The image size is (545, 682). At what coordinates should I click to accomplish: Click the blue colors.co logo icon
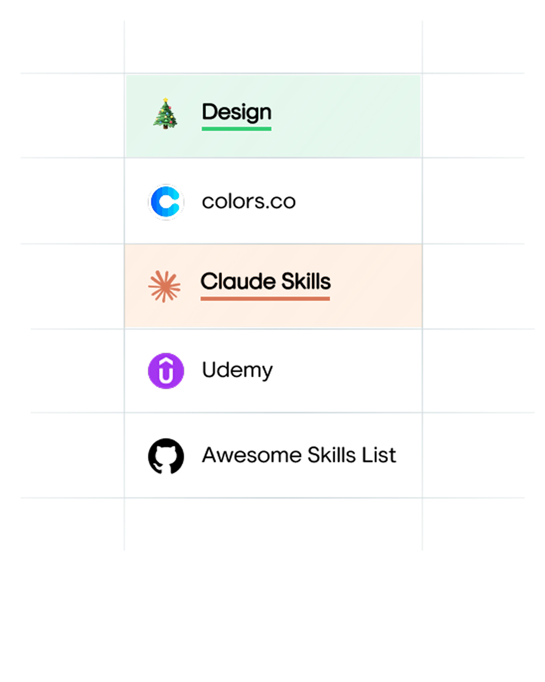pos(166,202)
